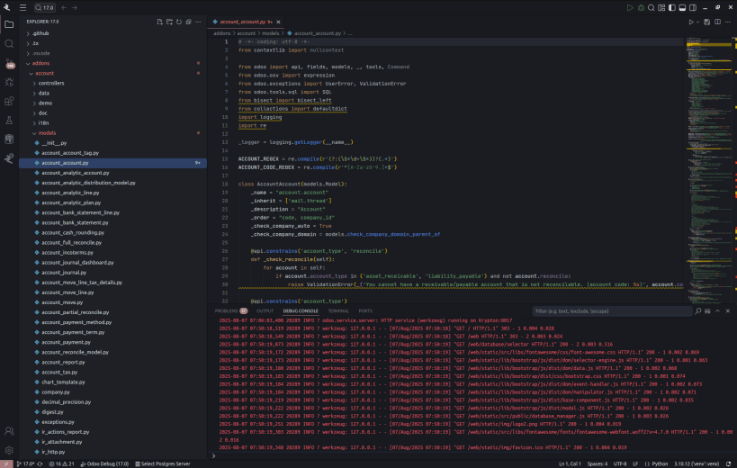This screenshot has height=468, width=737.
Task: Create a new folder in Explorer
Action: [169, 22]
